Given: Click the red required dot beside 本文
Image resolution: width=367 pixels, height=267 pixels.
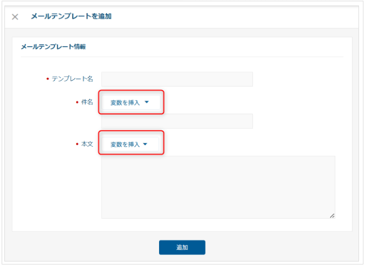Looking at the screenshot, I should pyautogui.click(x=77, y=144).
